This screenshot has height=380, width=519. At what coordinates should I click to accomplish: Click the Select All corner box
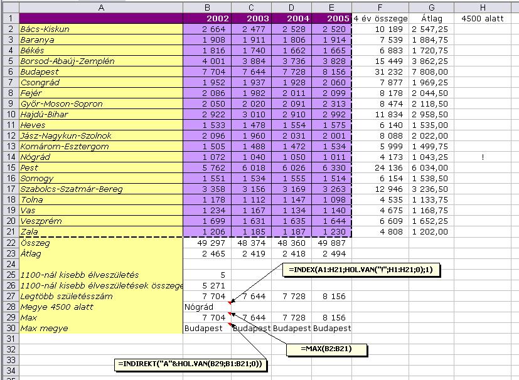click(x=11, y=8)
